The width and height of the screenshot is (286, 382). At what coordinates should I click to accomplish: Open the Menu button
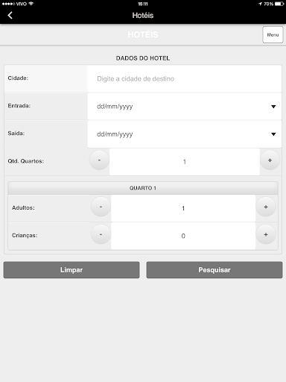coord(273,35)
